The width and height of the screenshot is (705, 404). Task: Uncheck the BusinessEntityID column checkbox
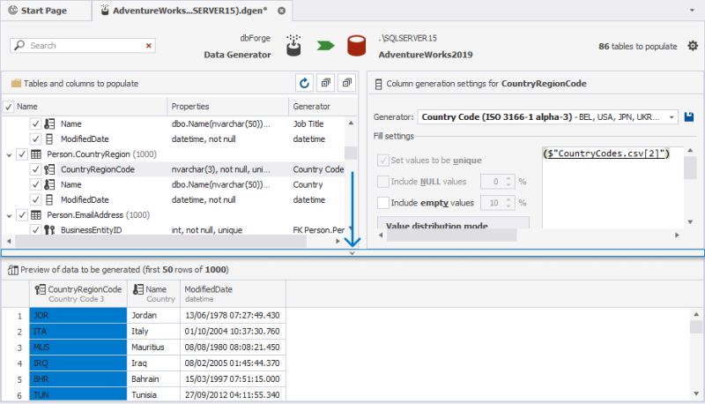coord(35,230)
